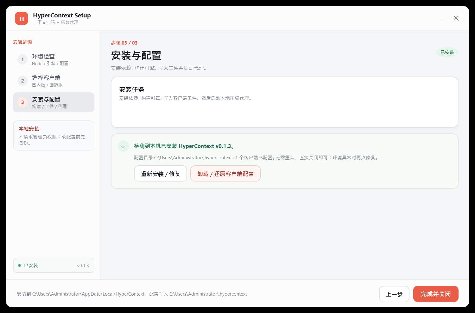Click step number 3 circle icon
The height and width of the screenshot is (313, 475).
coord(22,102)
